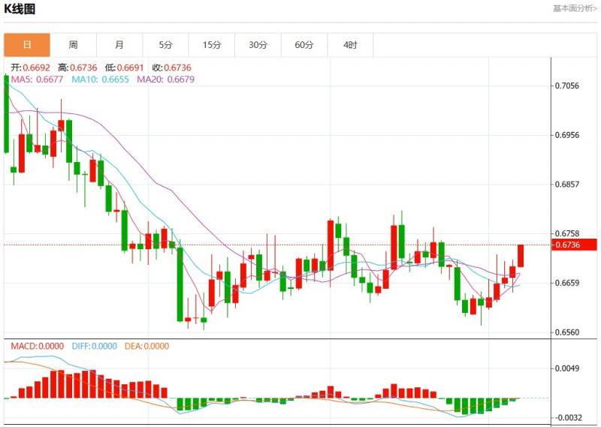Click the 0.7056 price axis label
Image resolution: width=601 pixels, height=427 pixels.
[565, 86]
